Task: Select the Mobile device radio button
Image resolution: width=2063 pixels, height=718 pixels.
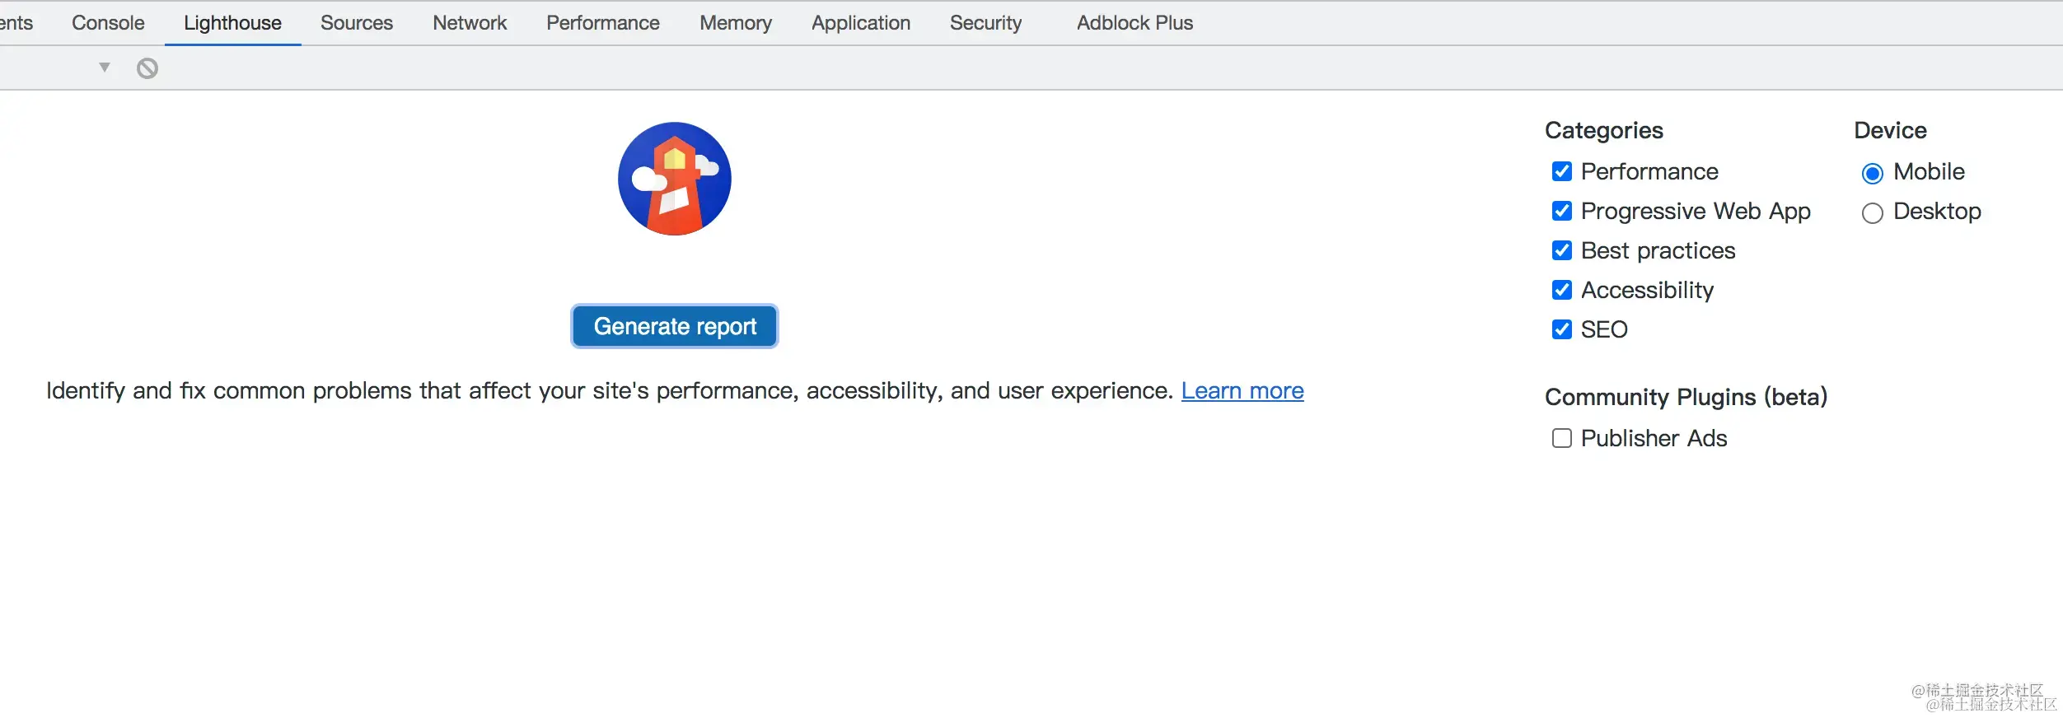Action: pyautogui.click(x=1872, y=173)
